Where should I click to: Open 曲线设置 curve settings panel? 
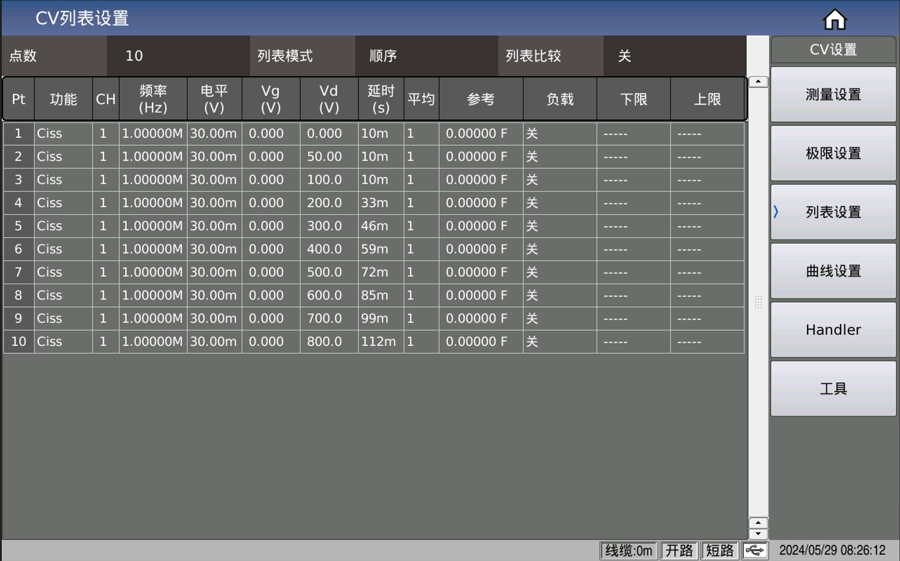[x=833, y=271]
